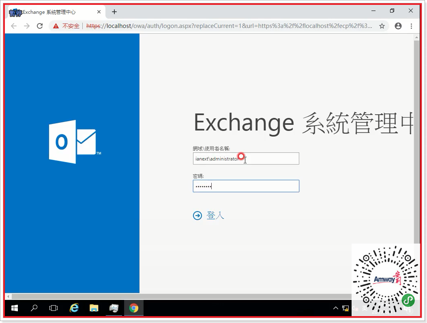427x323 pixels.
Task: Open a new browser tab
Action: [114, 12]
